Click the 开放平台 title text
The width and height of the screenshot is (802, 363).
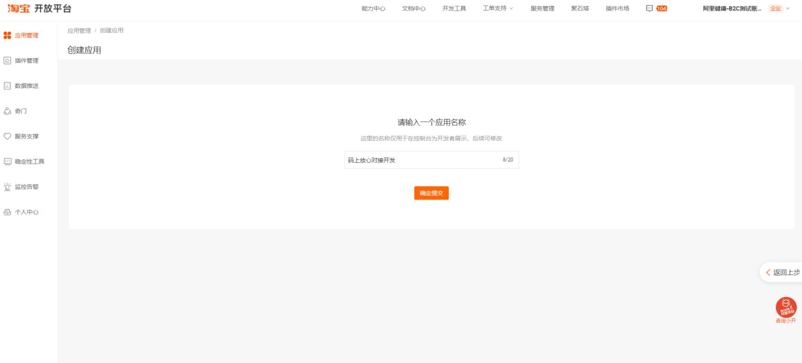pos(53,8)
